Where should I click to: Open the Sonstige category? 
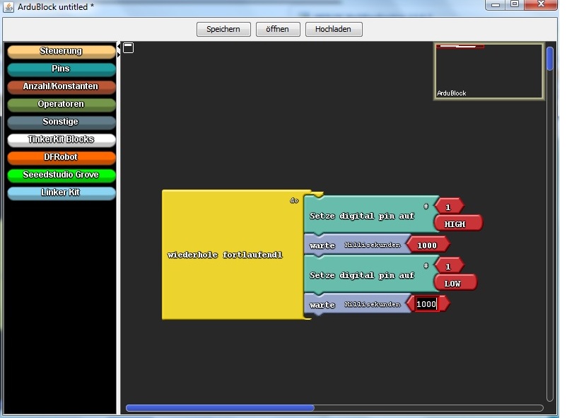[x=61, y=122]
